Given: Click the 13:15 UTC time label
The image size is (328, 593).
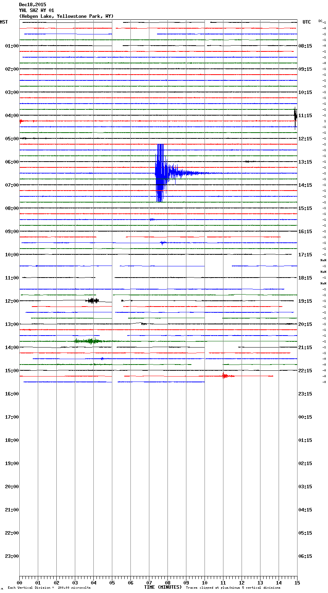Looking at the screenshot, I should [x=305, y=162].
